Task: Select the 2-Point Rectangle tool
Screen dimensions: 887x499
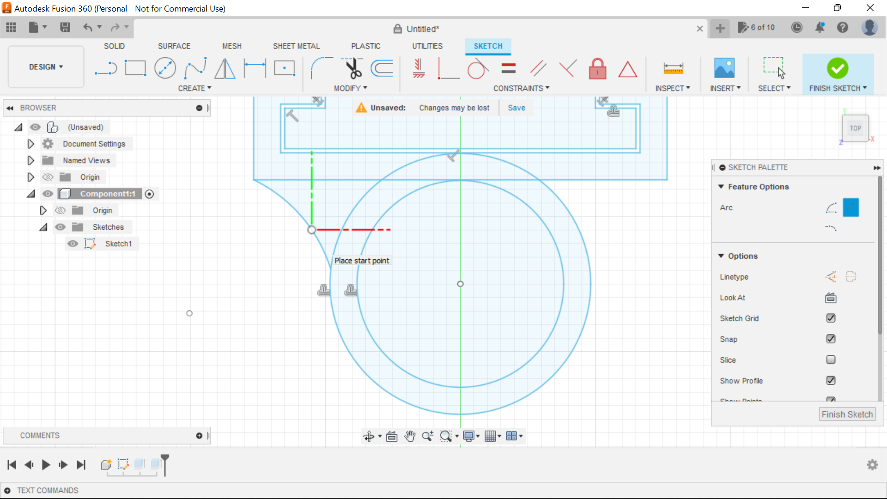Action: click(x=135, y=68)
